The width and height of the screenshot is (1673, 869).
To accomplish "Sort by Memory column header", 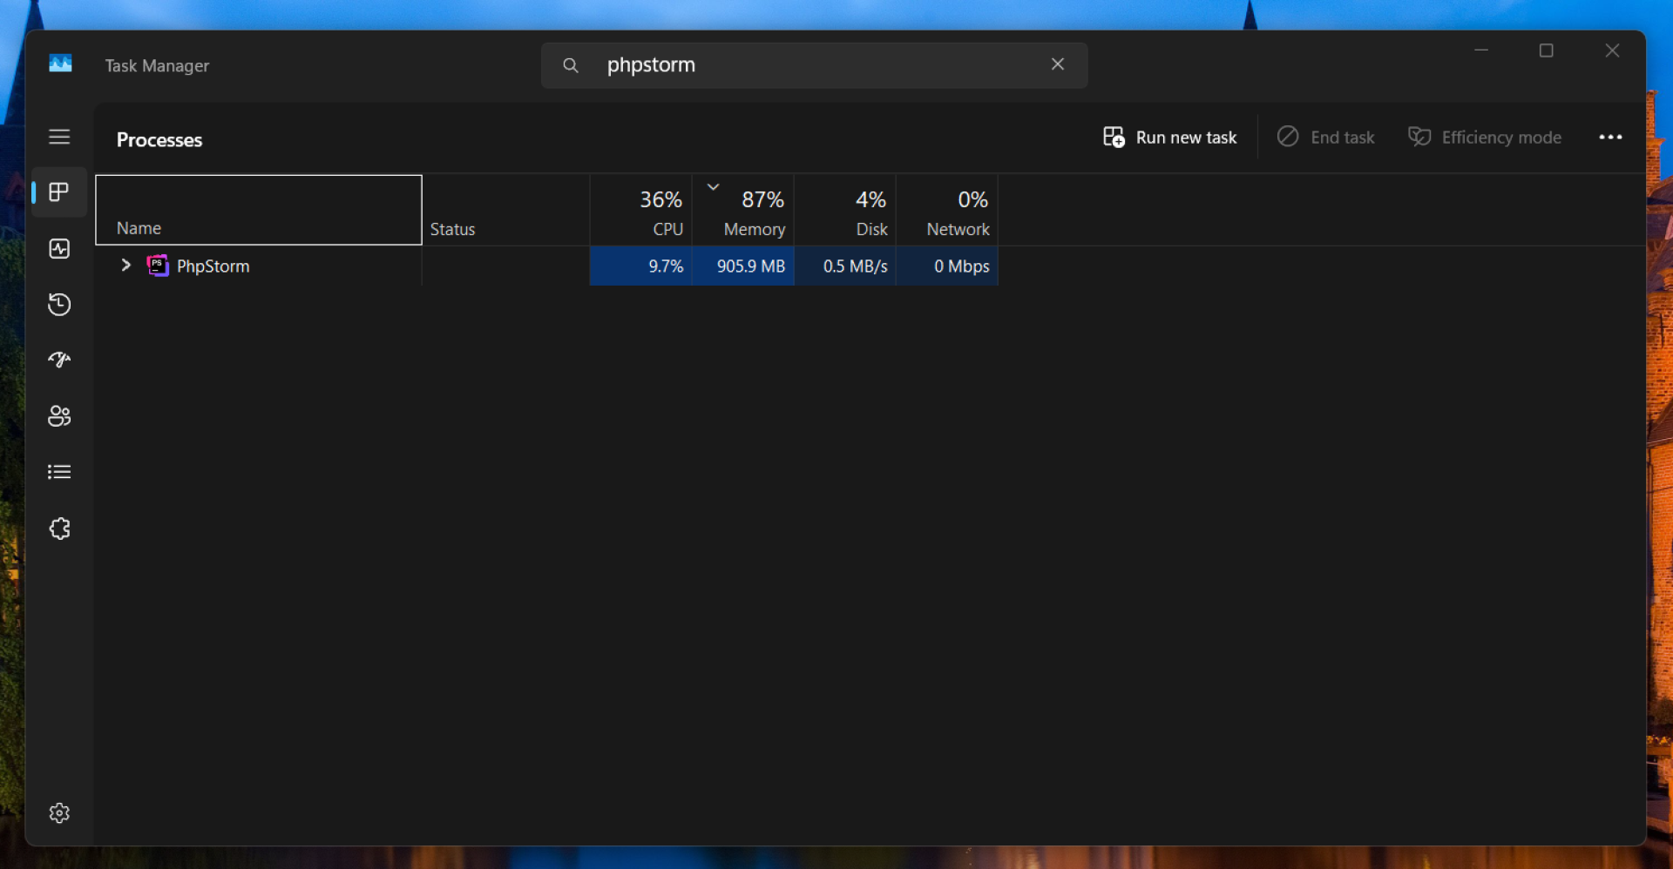I will tap(743, 210).
